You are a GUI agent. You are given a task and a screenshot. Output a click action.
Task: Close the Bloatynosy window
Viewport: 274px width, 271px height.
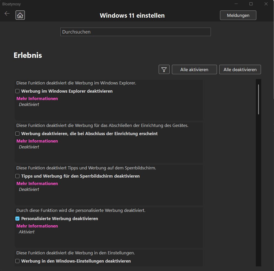(266, 4)
